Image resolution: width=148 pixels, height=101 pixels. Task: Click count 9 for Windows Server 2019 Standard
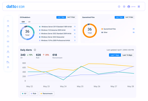(75, 27)
